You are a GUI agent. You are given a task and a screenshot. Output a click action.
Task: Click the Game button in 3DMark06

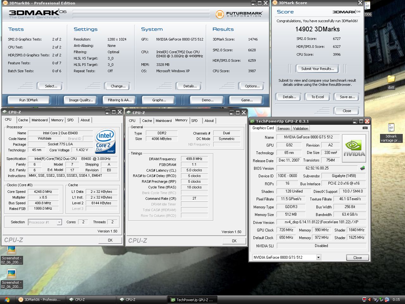247,100
